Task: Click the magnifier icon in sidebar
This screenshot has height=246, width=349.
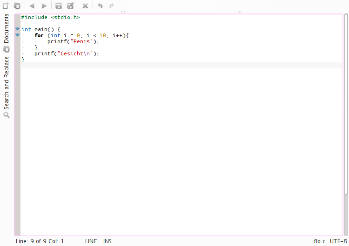Action: coord(7,115)
